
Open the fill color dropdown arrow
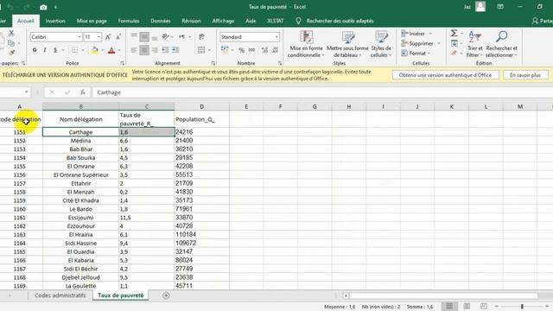coord(102,50)
